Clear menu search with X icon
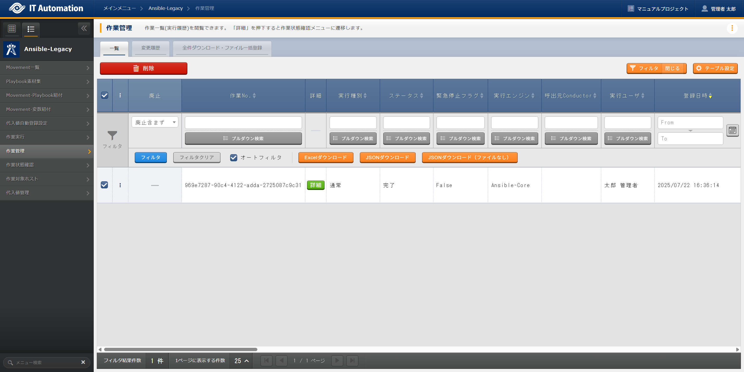744x372 pixels. pyautogui.click(x=83, y=362)
